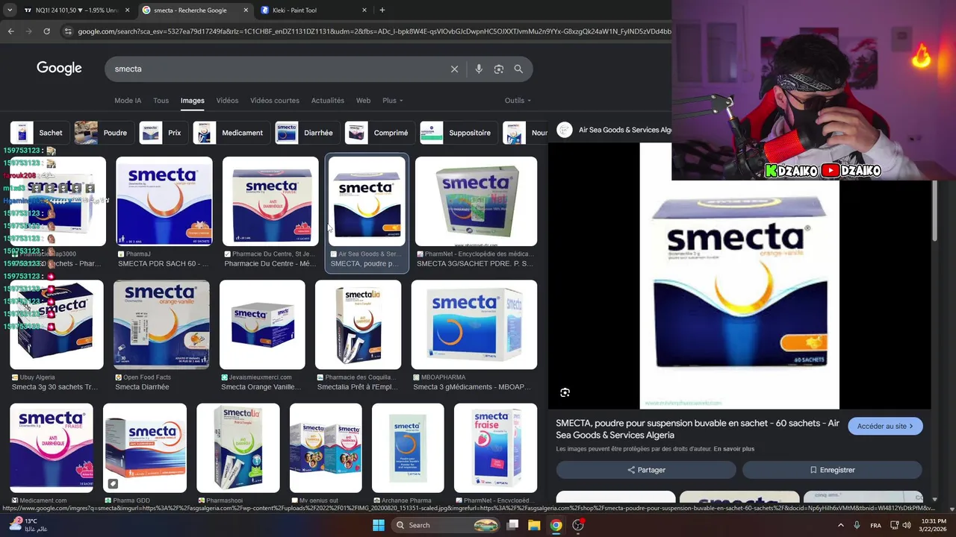Image resolution: width=956 pixels, height=537 pixels.
Task: Open File Explorer from the taskbar
Action: pos(534,525)
